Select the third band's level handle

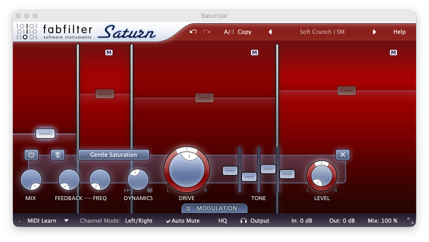[x=204, y=98]
